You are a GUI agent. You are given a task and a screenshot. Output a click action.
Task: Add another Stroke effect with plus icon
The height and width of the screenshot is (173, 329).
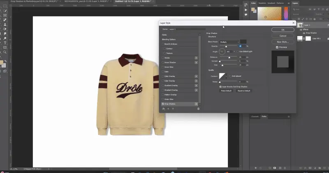196,58
